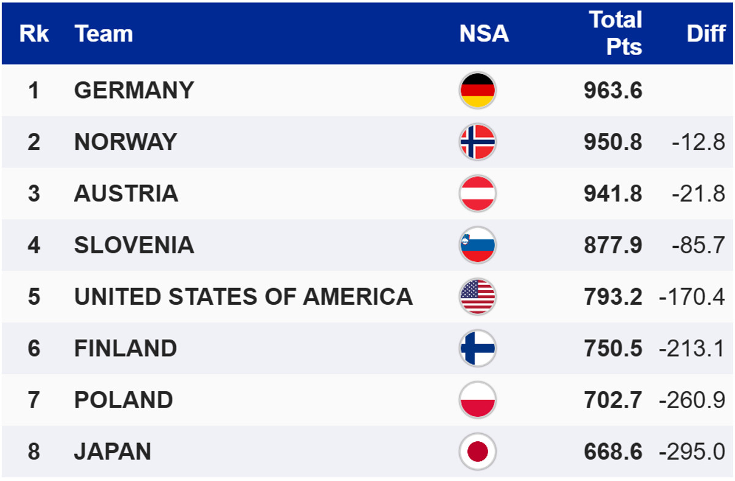Sort by the Total Pts header
This screenshot has width=735, height=481.
(616, 34)
